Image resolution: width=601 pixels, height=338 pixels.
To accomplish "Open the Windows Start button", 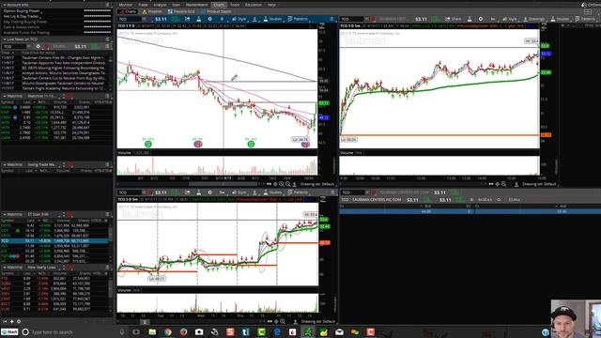I will [x=9, y=332].
